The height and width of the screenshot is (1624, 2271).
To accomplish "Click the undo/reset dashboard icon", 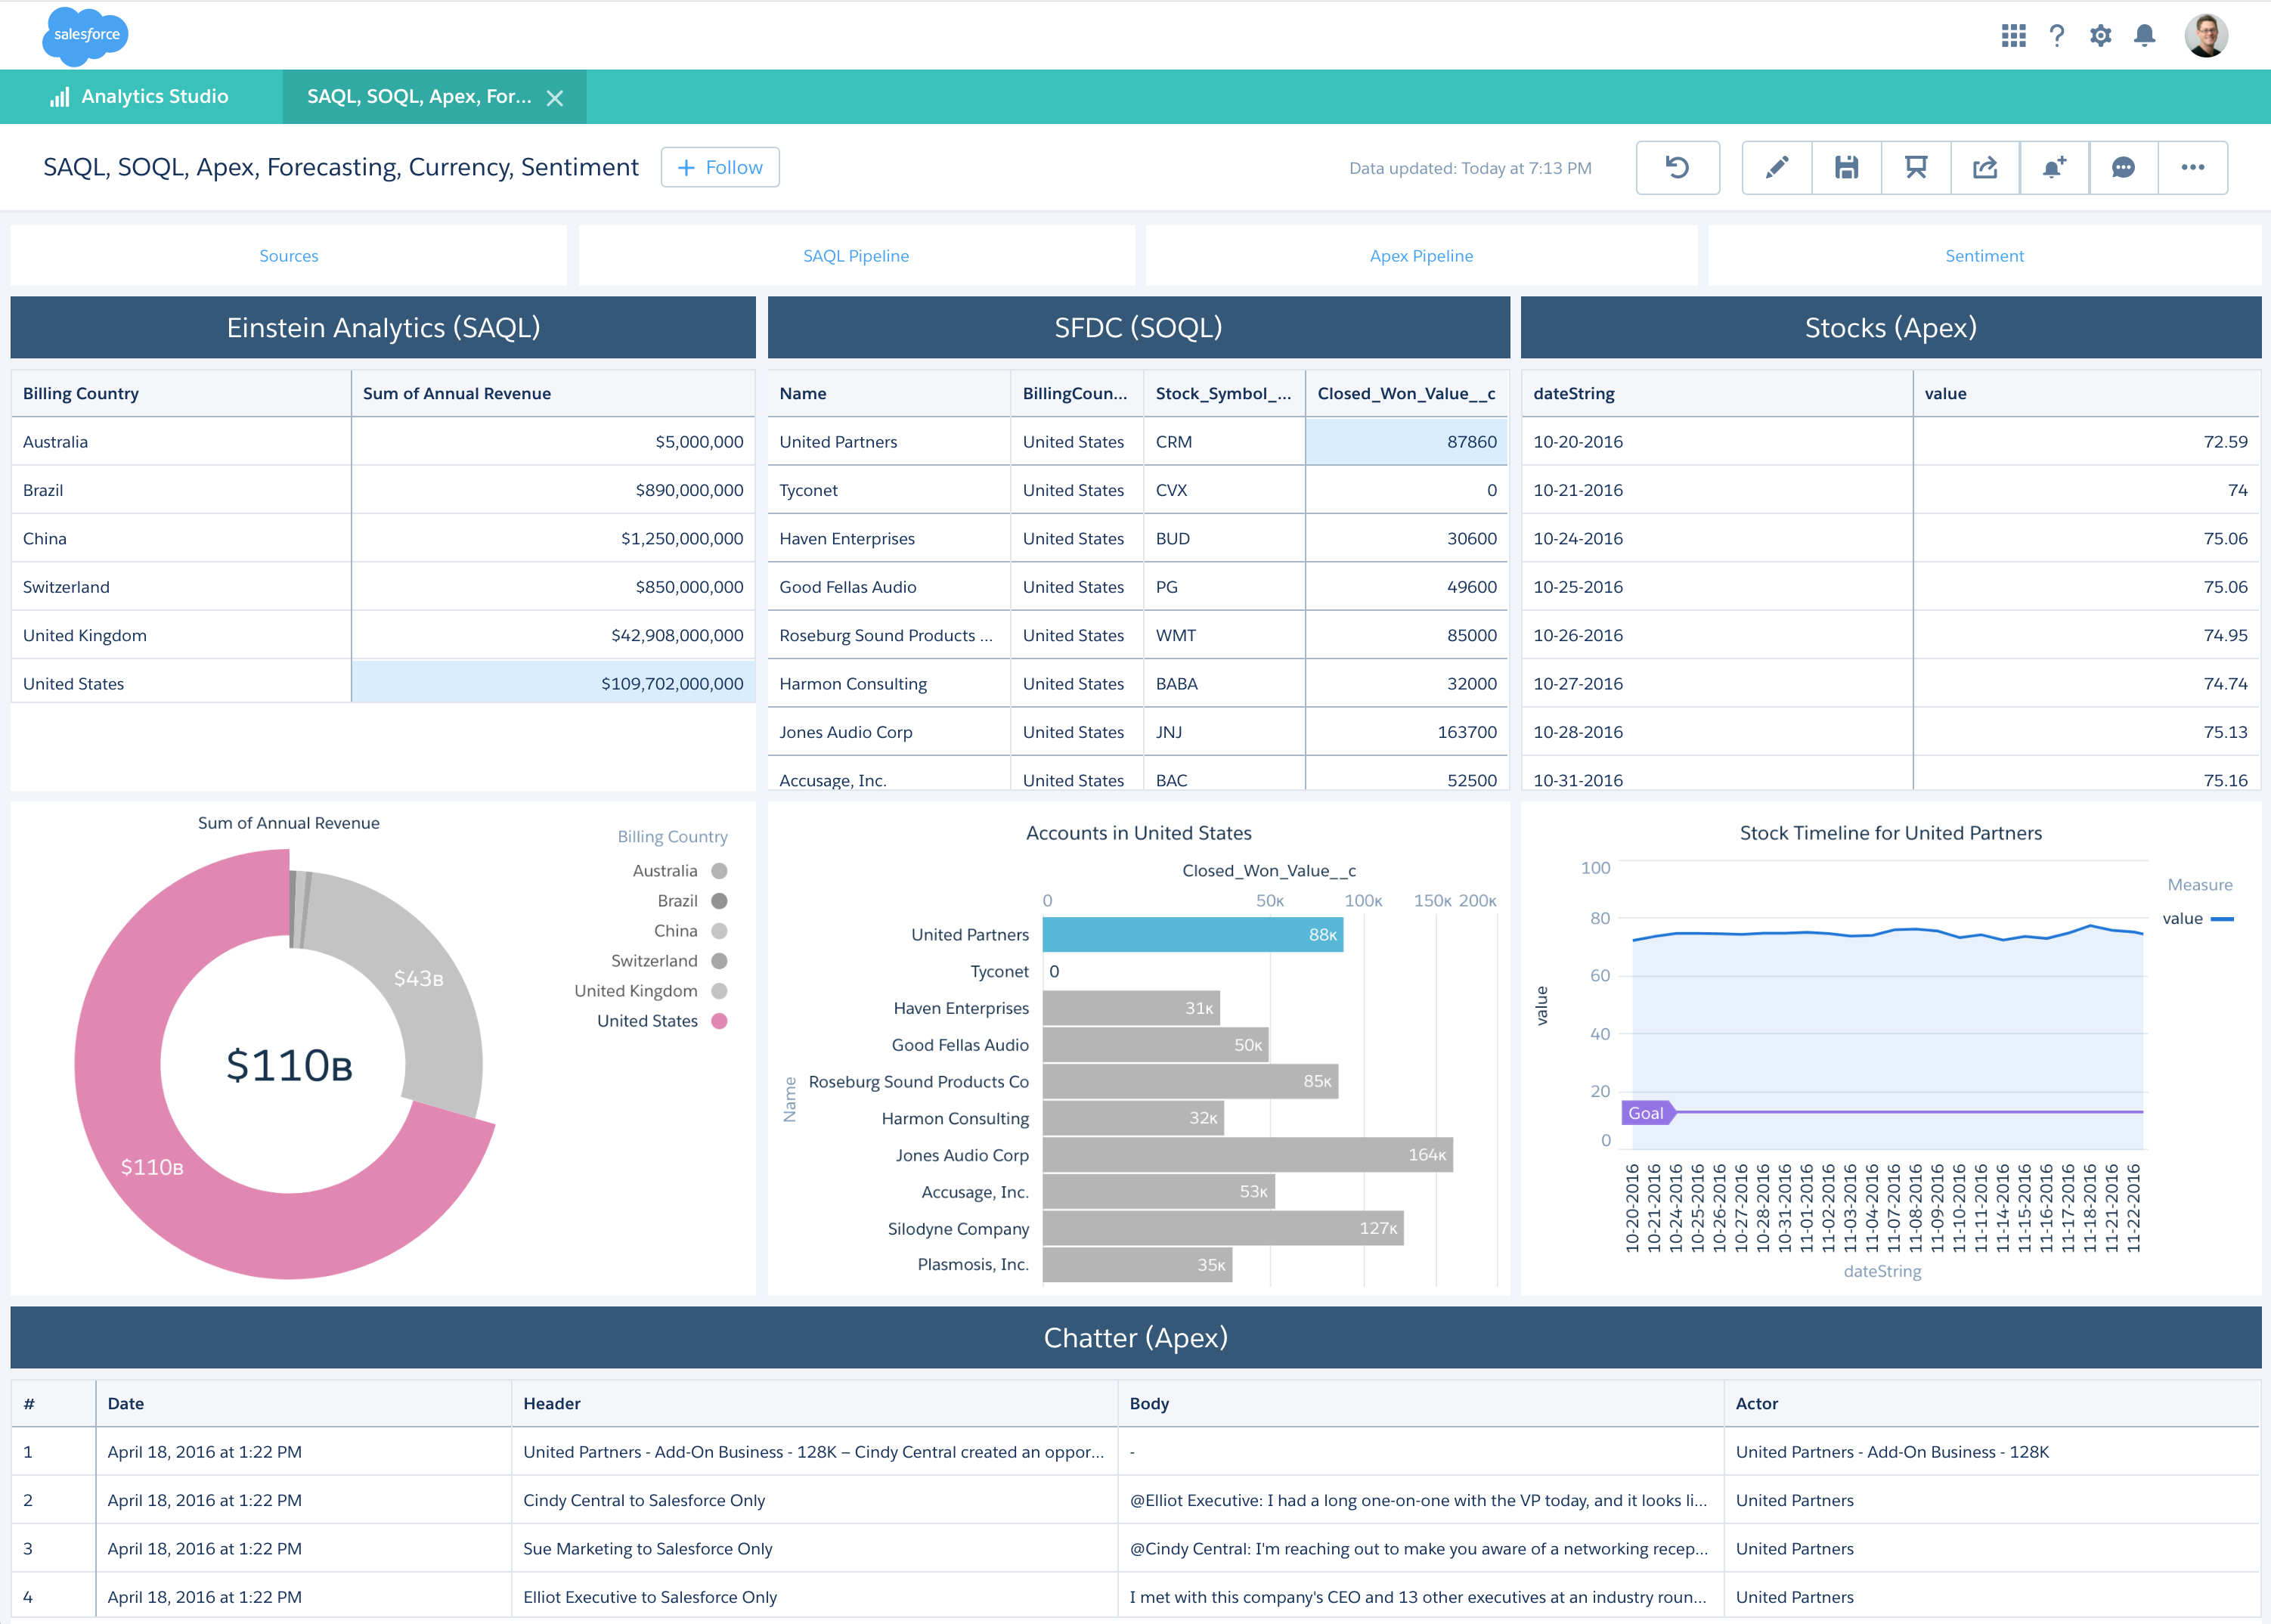I will (x=1677, y=168).
